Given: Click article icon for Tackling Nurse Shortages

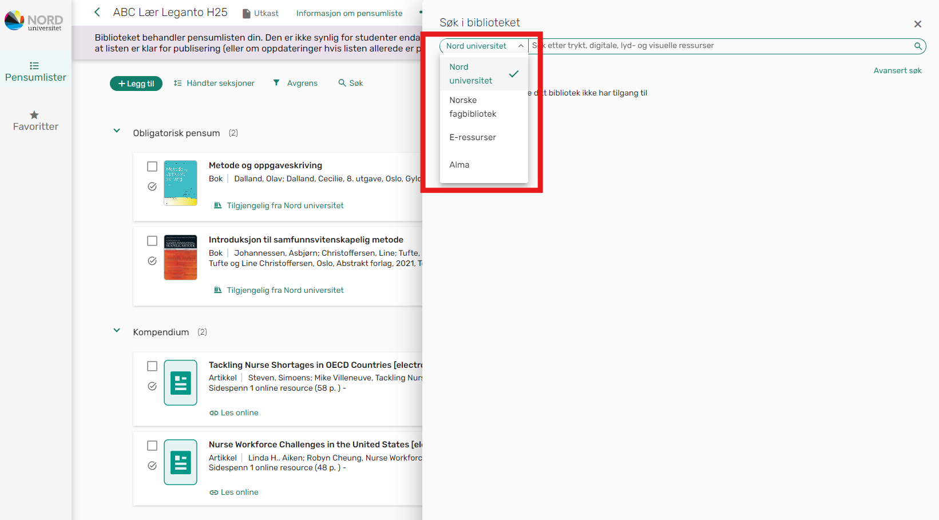Looking at the screenshot, I should [181, 383].
